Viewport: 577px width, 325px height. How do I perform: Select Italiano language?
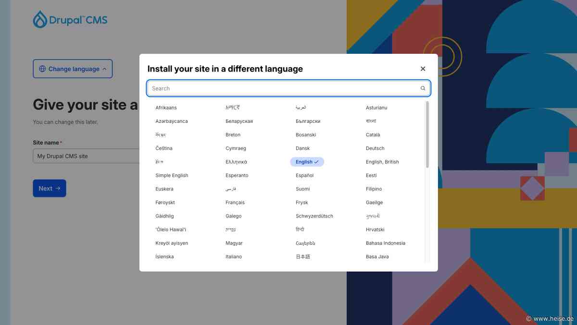click(x=234, y=256)
